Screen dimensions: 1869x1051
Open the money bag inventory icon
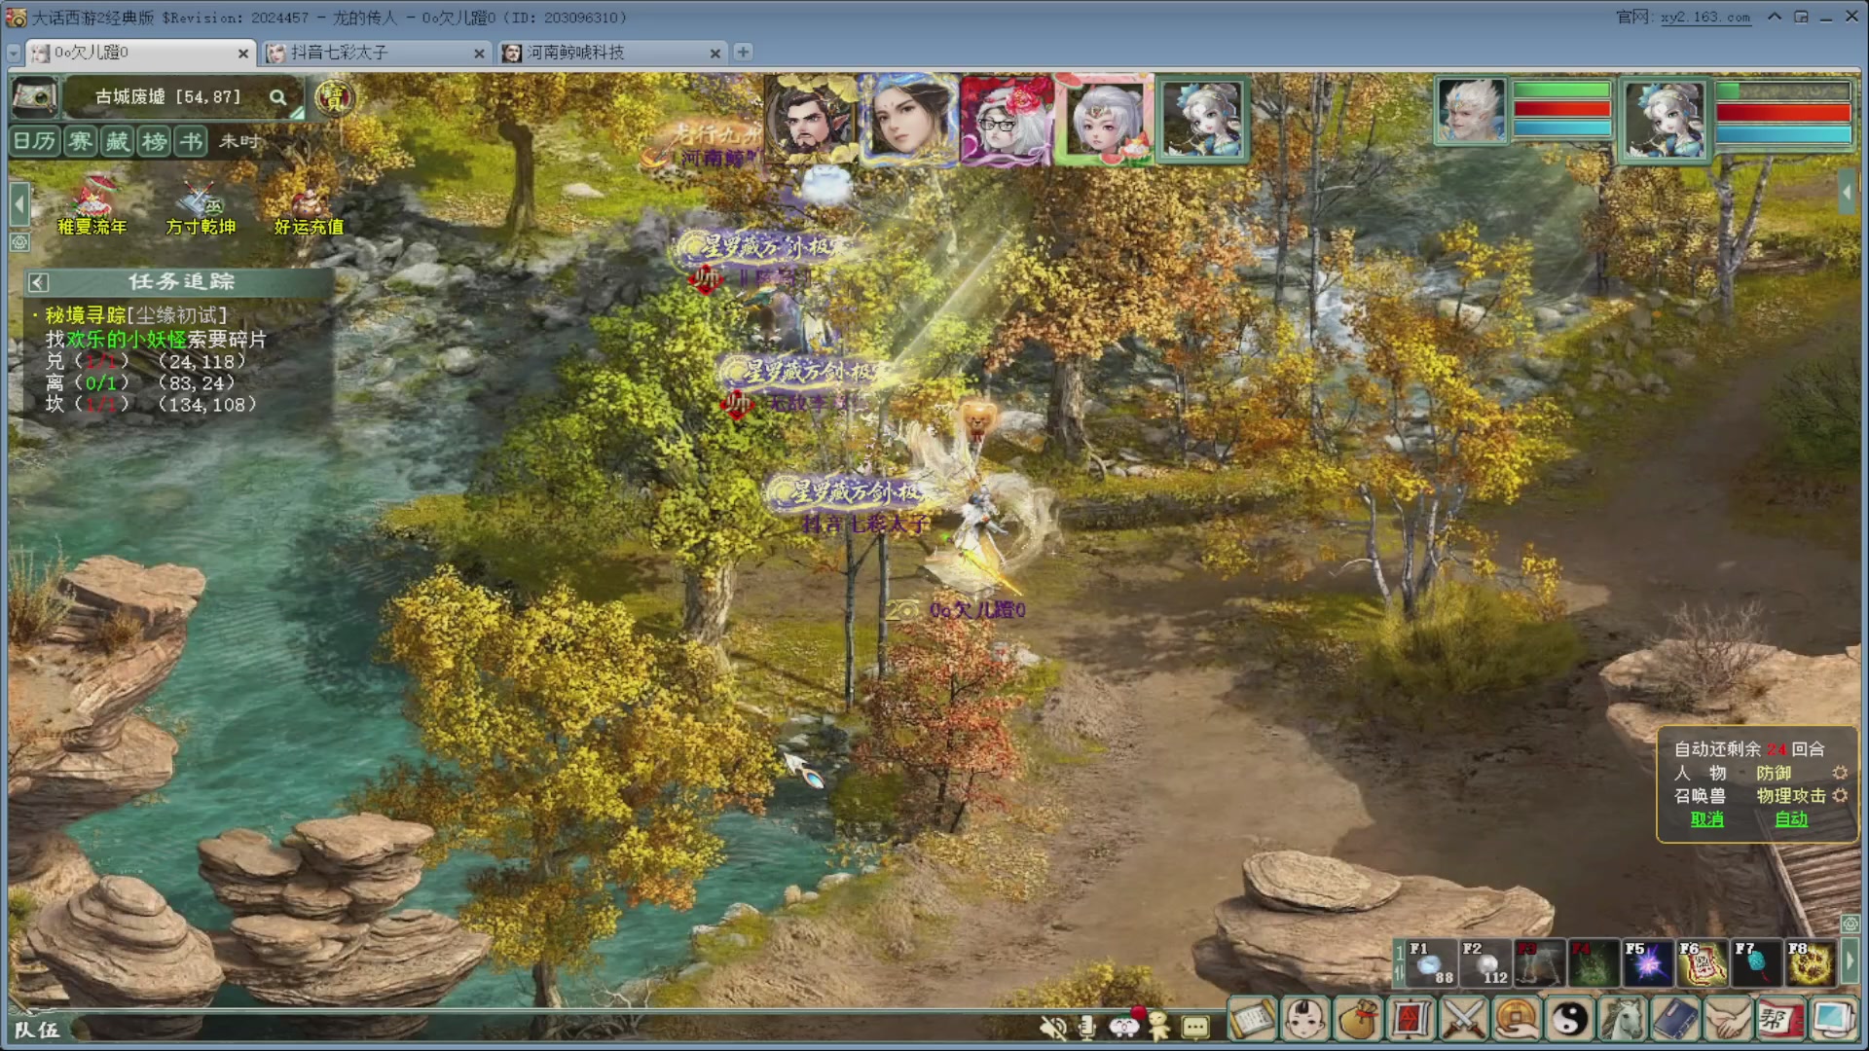pos(1358,1020)
